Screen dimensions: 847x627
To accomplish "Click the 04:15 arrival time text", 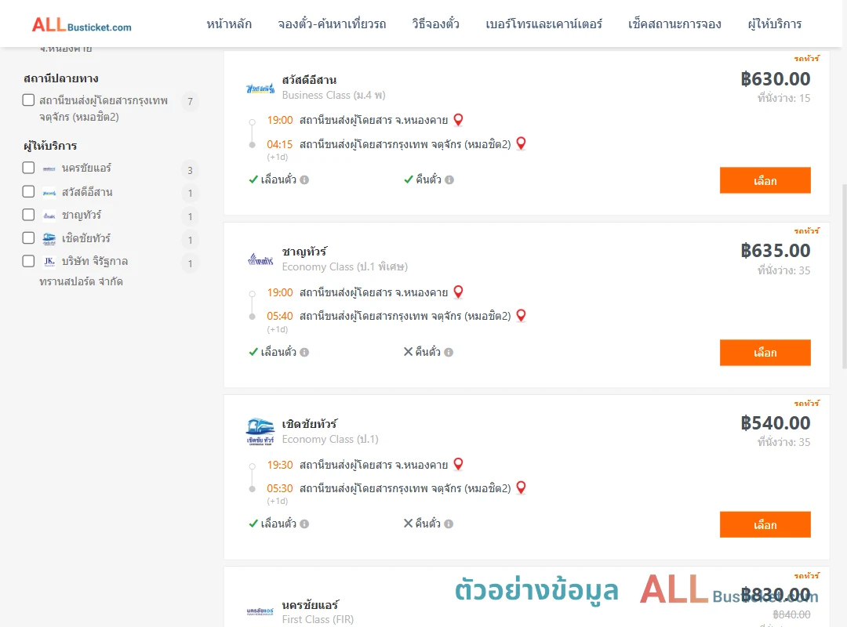I will 279,144.
